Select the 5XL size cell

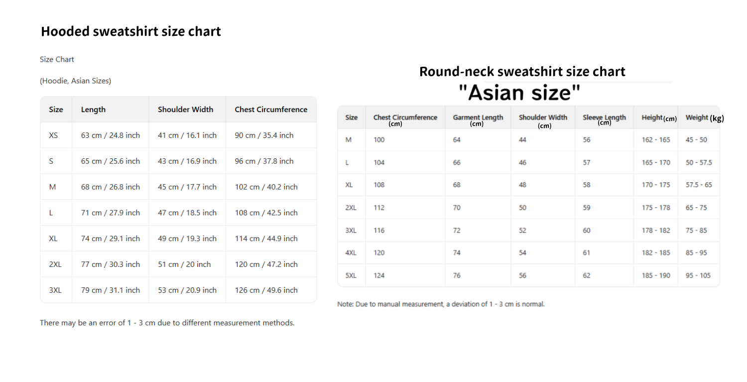[351, 275]
